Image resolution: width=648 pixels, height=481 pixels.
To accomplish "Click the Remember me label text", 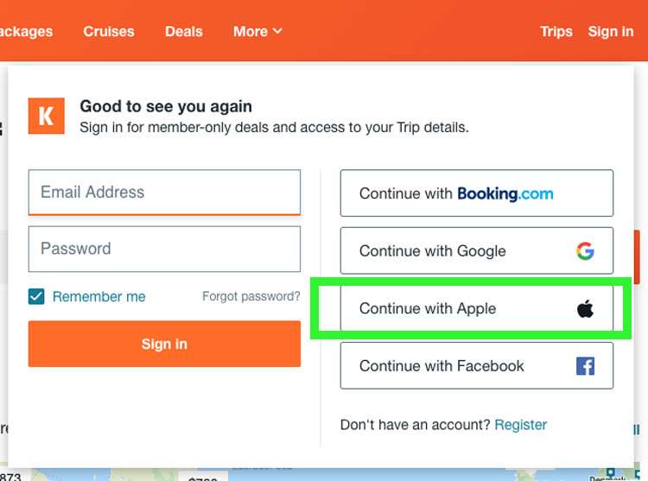I will (98, 297).
